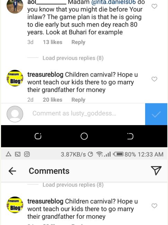Tap the Android recent apps button
This screenshot has width=168, height=225.
pos(38,136)
